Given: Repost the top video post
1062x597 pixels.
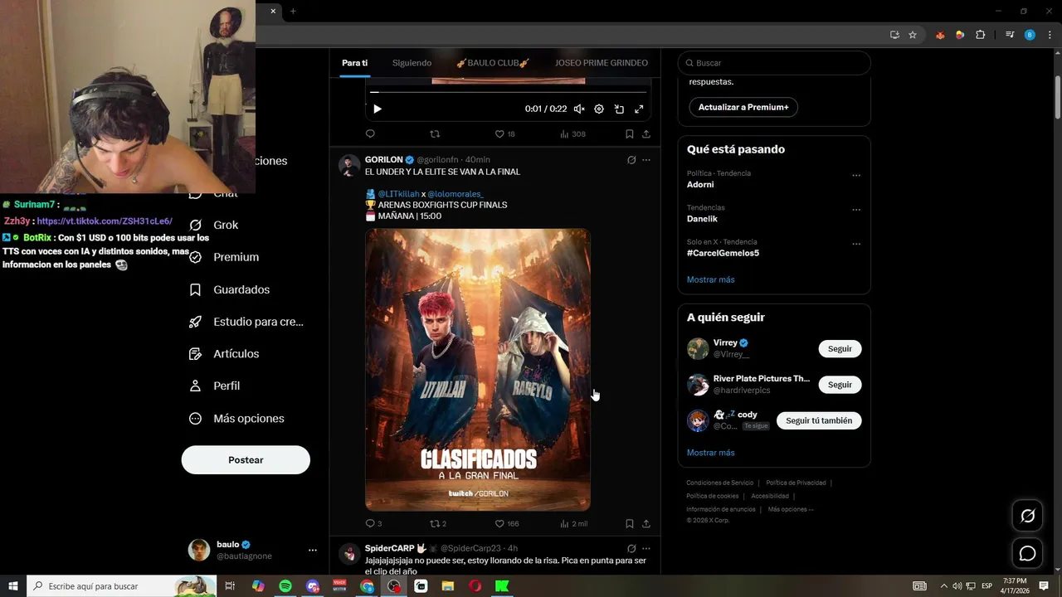Looking at the screenshot, I should tap(435, 133).
